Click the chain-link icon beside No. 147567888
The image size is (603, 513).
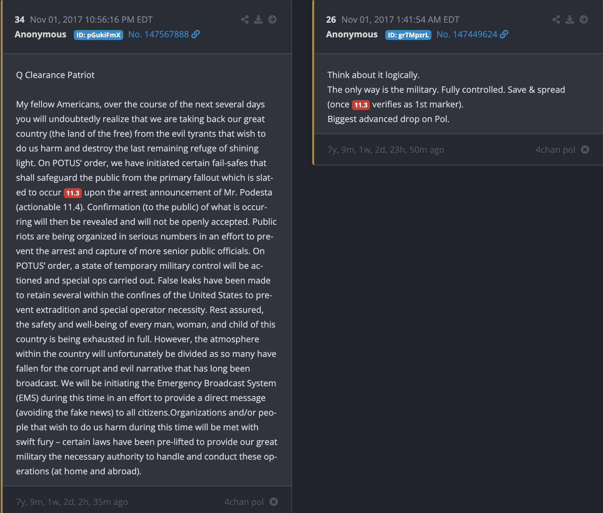point(196,34)
